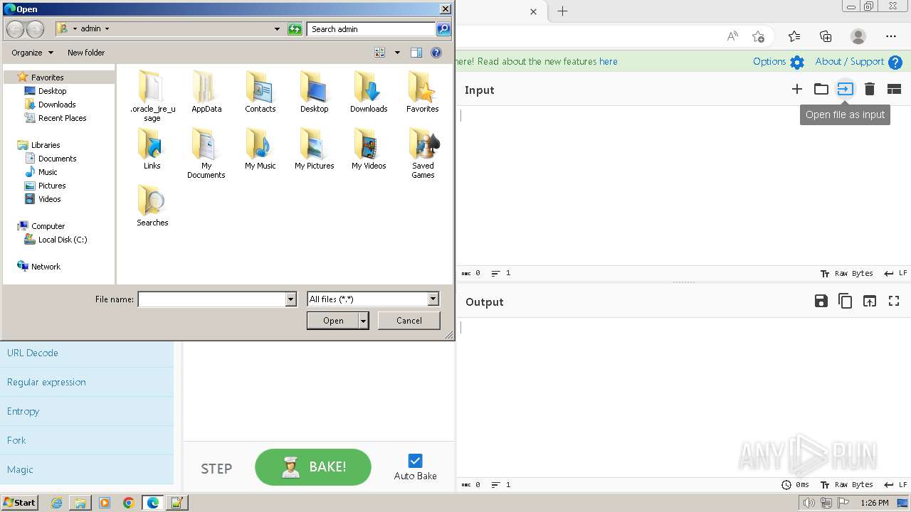
Task: Open input LF end-of-line selector
Action: (896, 273)
